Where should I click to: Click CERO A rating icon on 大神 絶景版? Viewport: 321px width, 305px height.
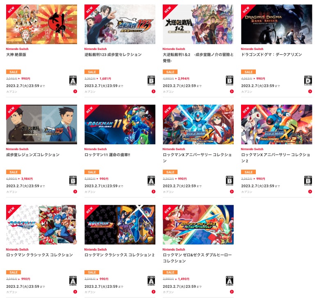pos(73,81)
